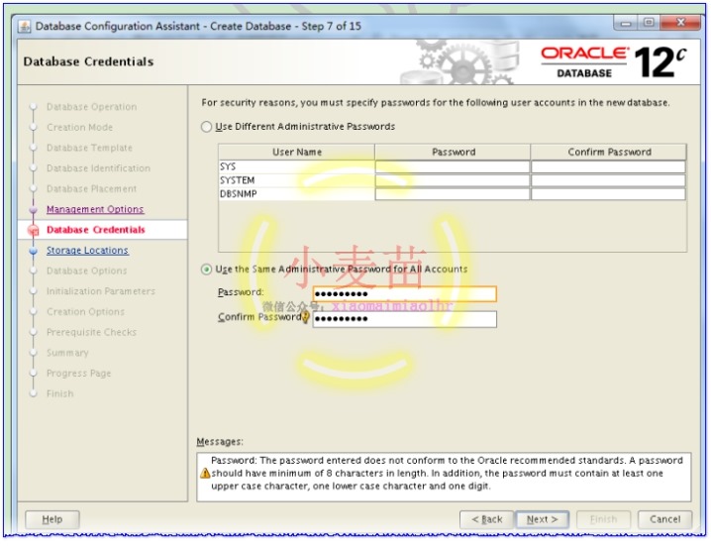The height and width of the screenshot is (546, 711).
Task: Click the SYS user name cell
Action: tap(296, 167)
